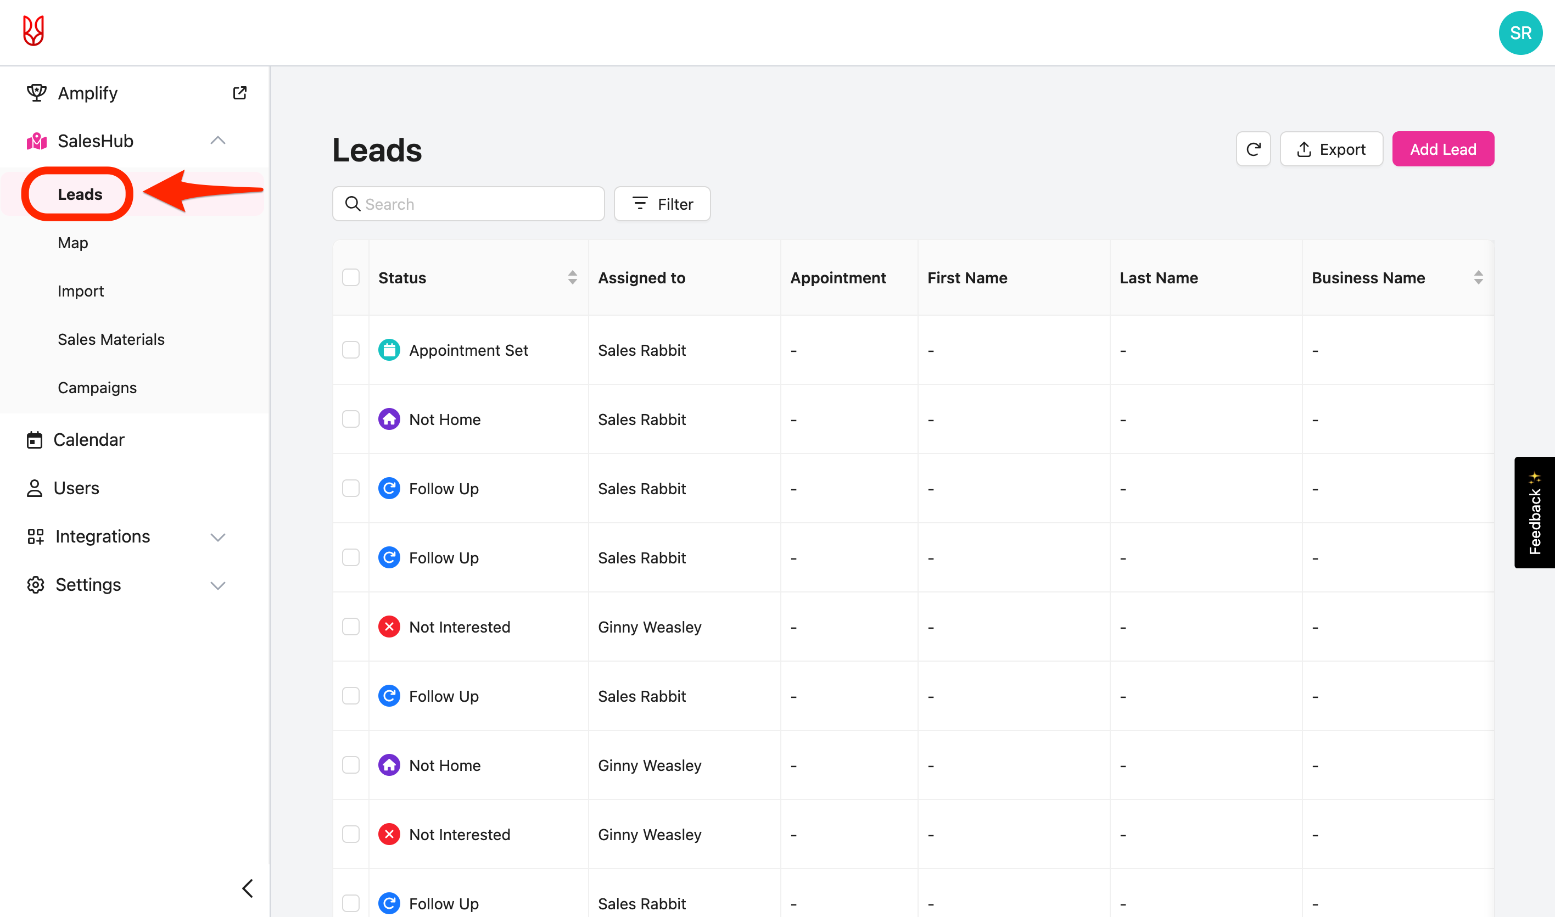Select the first Not Home row checkbox
The image size is (1555, 917).
(x=350, y=419)
